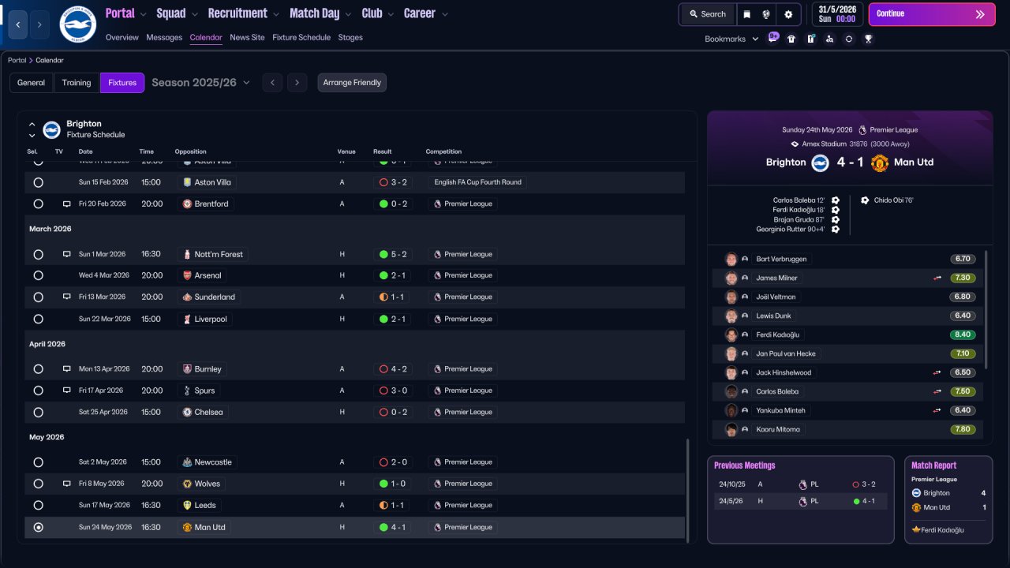Click the Liverpool club badge in fixtures
The height and width of the screenshot is (568, 1010).
[x=187, y=319]
